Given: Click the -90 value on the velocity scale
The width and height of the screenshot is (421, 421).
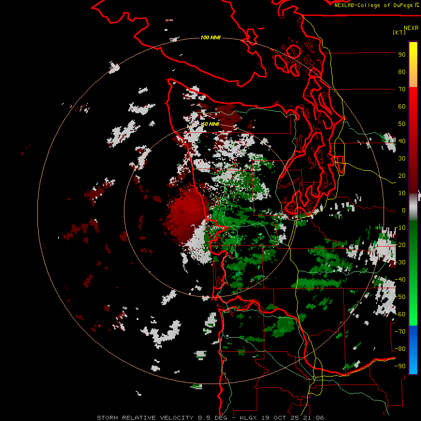Looking at the screenshot, I should click(x=400, y=366).
